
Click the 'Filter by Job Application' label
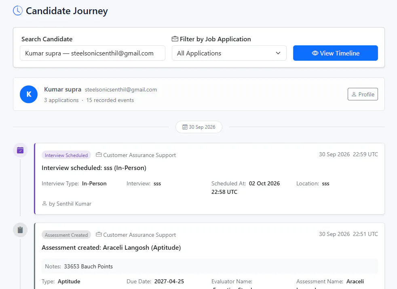click(215, 39)
